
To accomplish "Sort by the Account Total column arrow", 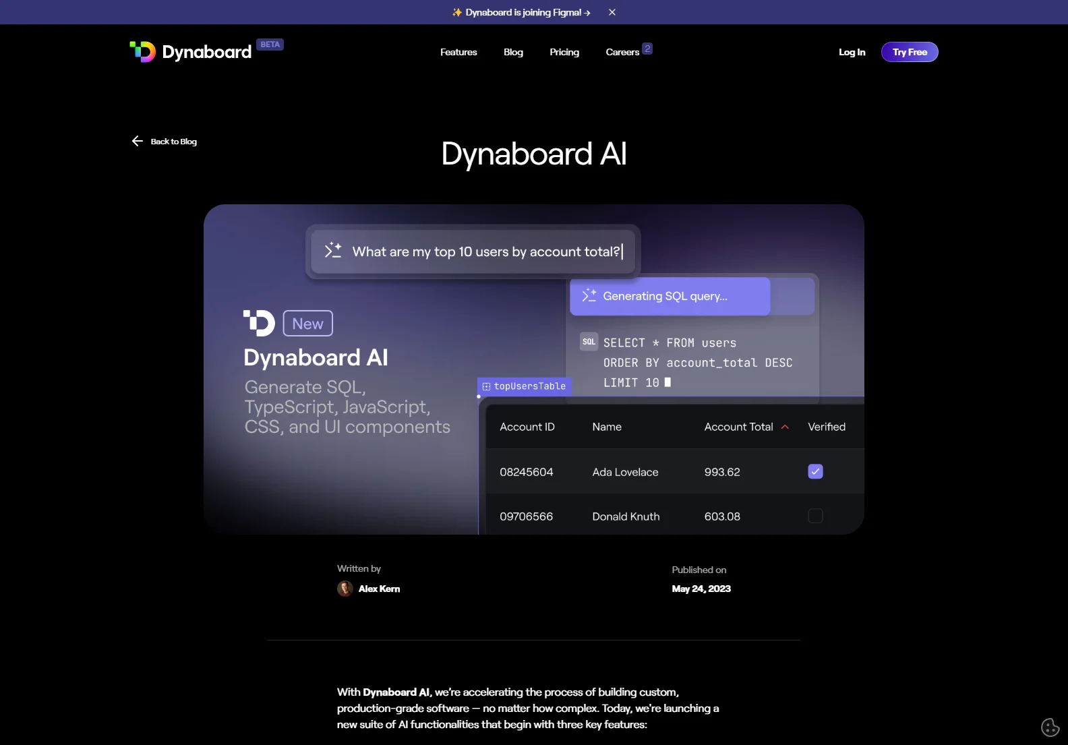I will point(785,427).
